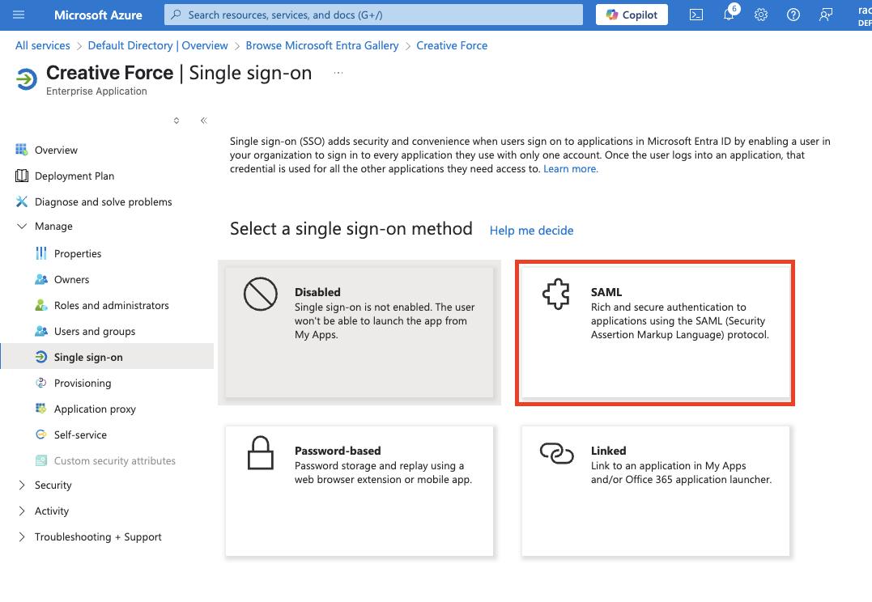Open the ellipsis more options beside title
The height and width of the screenshot is (602, 872).
[x=338, y=73]
